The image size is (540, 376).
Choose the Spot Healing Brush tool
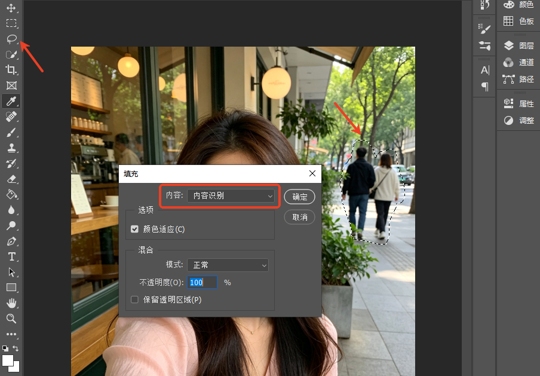[x=11, y=117]
